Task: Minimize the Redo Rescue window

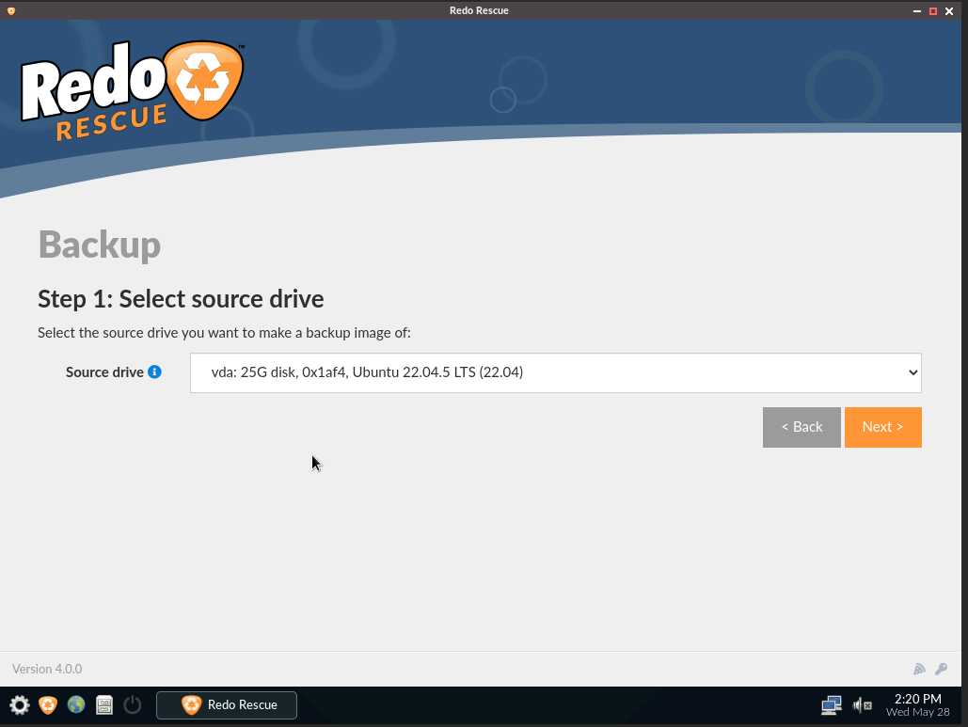Action: click(x=917, y=11)
